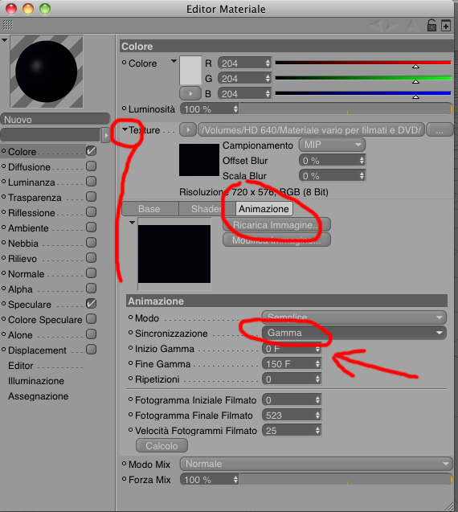Enable the Rilievo channel checkbox
The height and width of the screenshot is (512, 458).
(91, 258)
